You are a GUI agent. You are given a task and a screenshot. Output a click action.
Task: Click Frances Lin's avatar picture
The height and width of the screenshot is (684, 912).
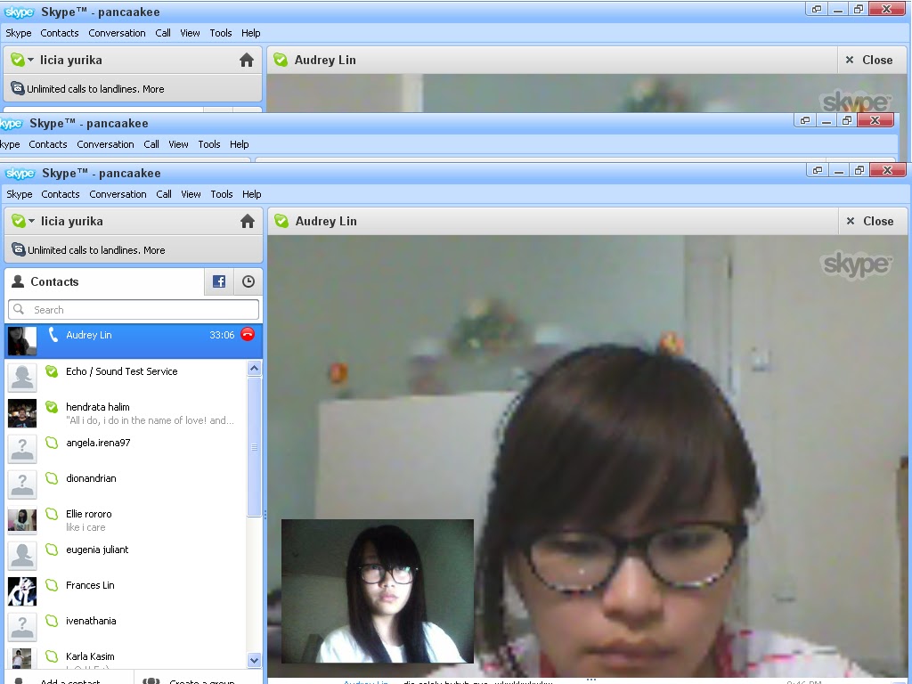(x=22, y=591)
